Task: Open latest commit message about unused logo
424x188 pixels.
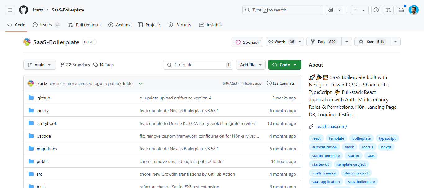Action: pos(92,83)
